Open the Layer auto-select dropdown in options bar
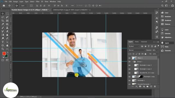 pos(24,5)
